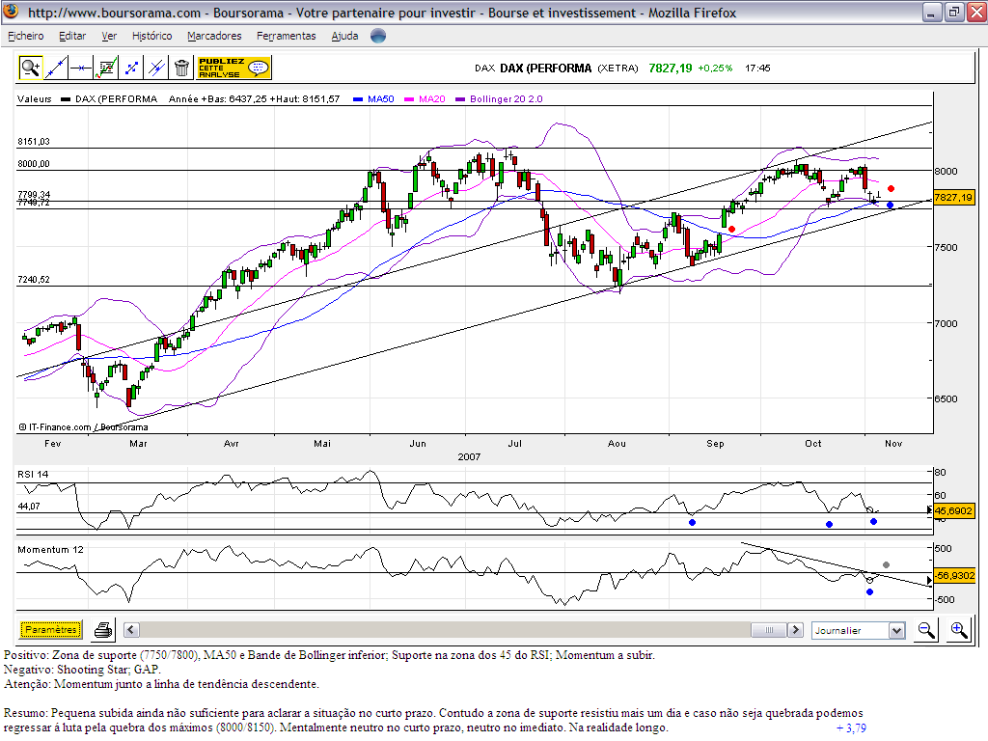This screenshot has height=741, width=988.
Task: Click the scroll left arrow below chart
Action: click(131, 629)
